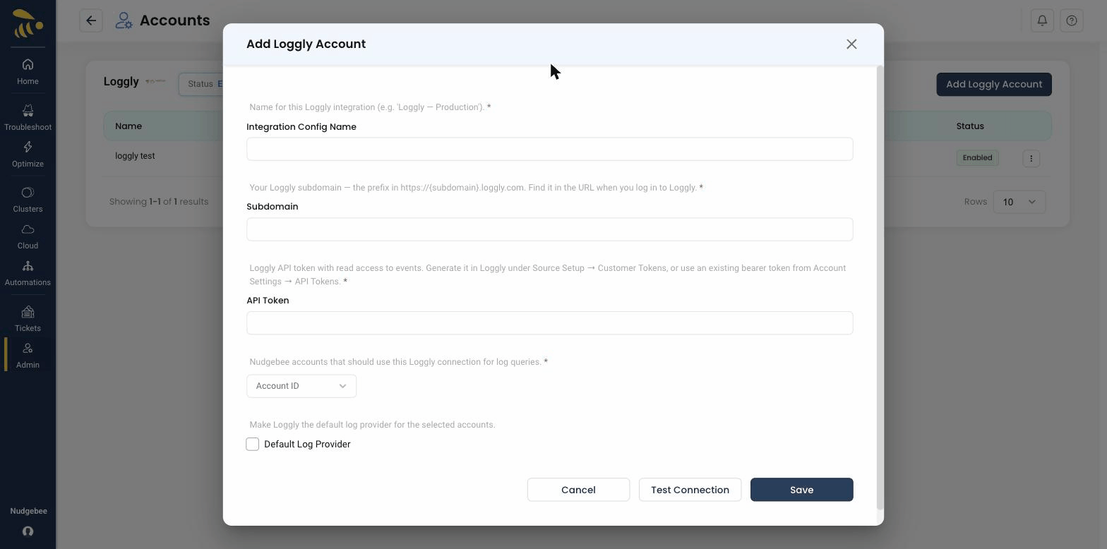The image size is (1107, 549).
Task: Click Add Loggly Account button in background
Action: (994, 84)
